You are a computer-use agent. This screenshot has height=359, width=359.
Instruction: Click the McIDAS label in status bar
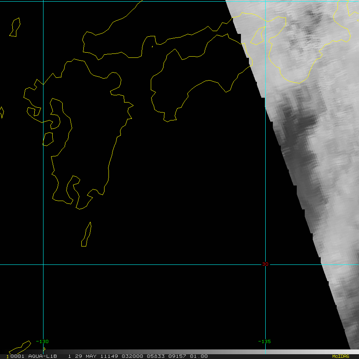tap(341, 356)
